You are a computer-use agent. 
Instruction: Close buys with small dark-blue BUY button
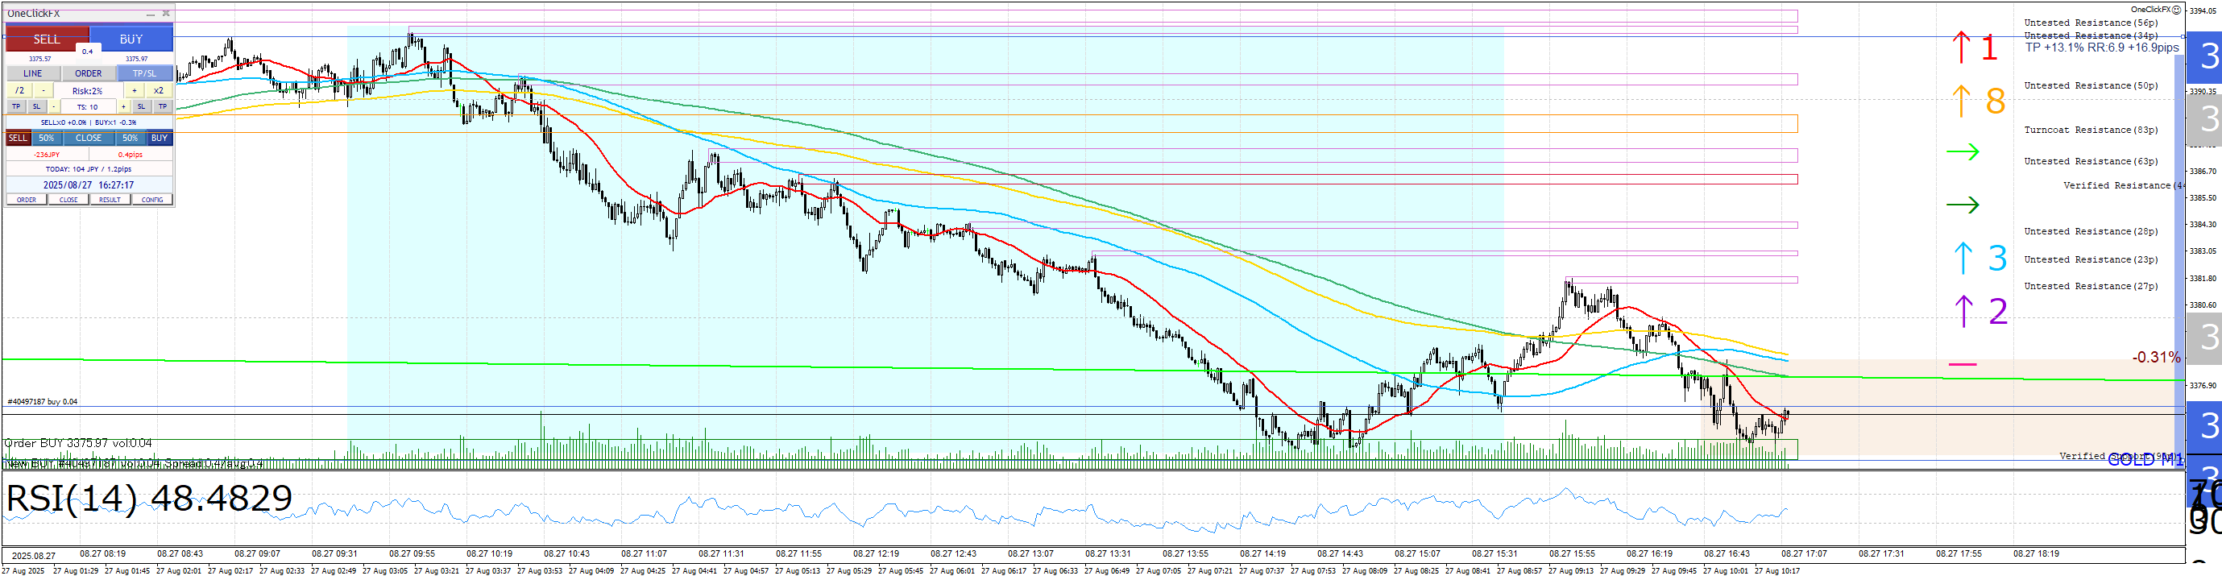coord(160,138)
